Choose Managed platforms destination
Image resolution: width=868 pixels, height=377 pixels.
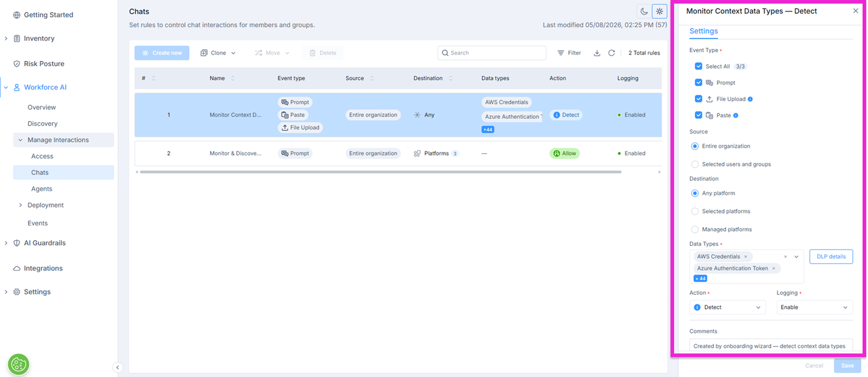pos(695,229)
